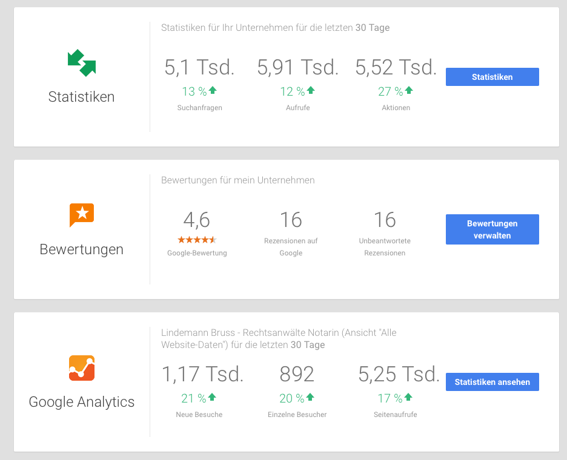Select the 1,17 Tsd. Neue Besuche value
Screen dimensions: 567x460
[202, 374]
